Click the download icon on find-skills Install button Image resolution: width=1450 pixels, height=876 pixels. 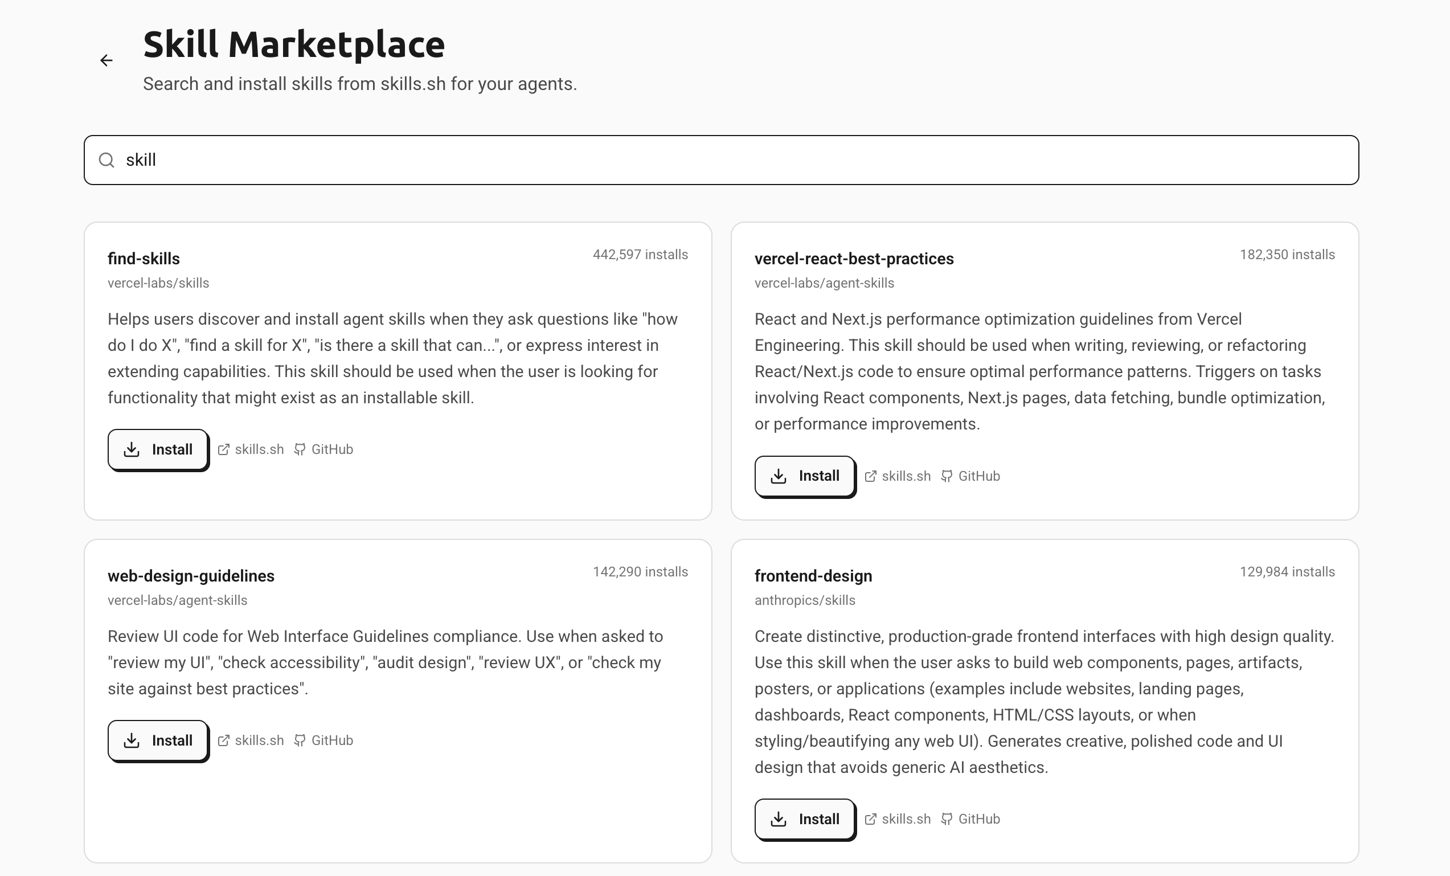coord(132,449)
